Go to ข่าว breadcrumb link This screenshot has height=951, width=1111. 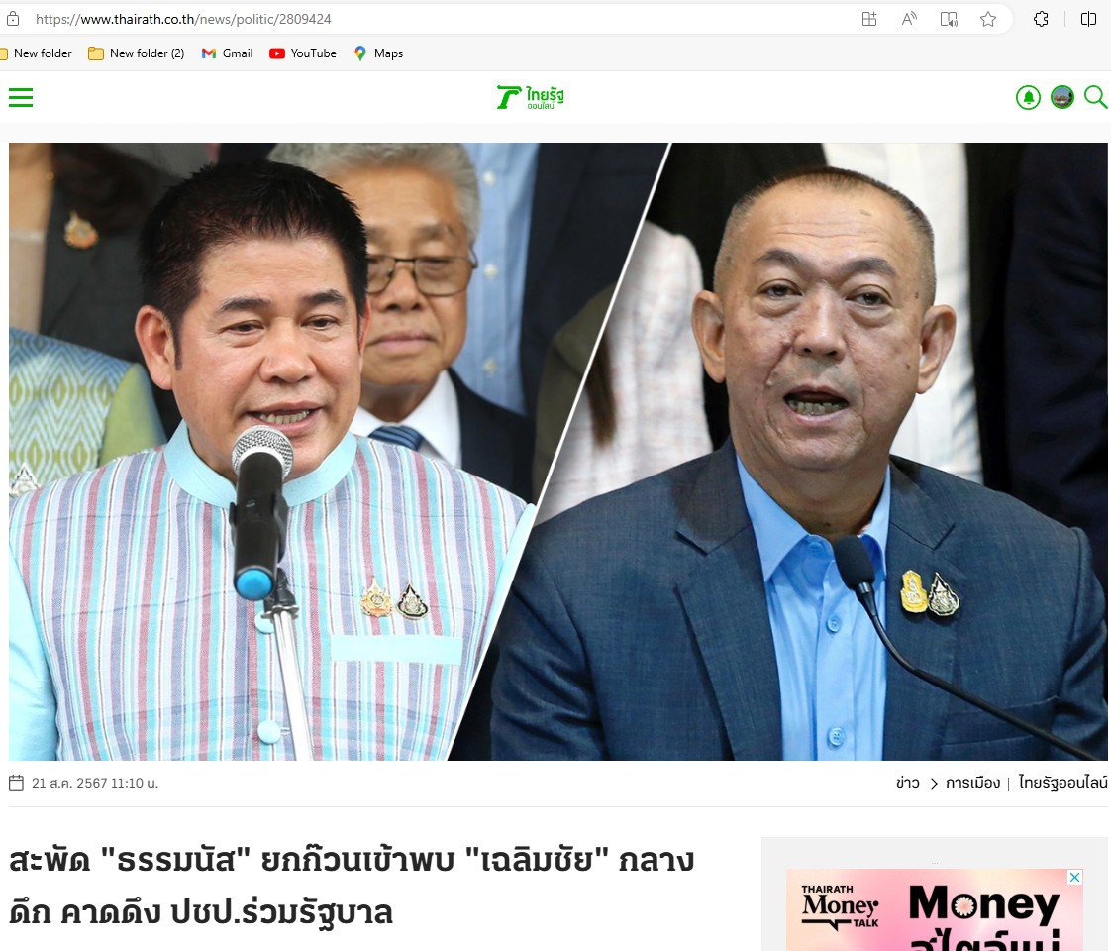tap(908, 783)
